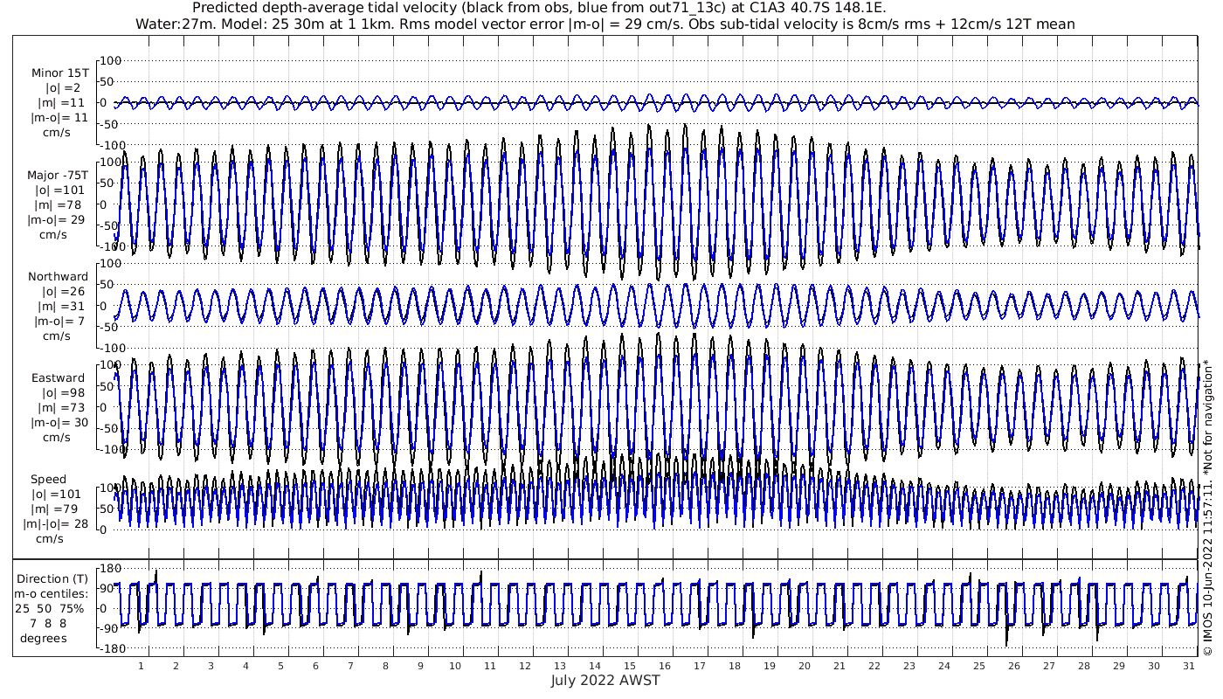Select day "10" on the date axis
The width and height of the screenshot is (1223, 699).
[455, 666]
